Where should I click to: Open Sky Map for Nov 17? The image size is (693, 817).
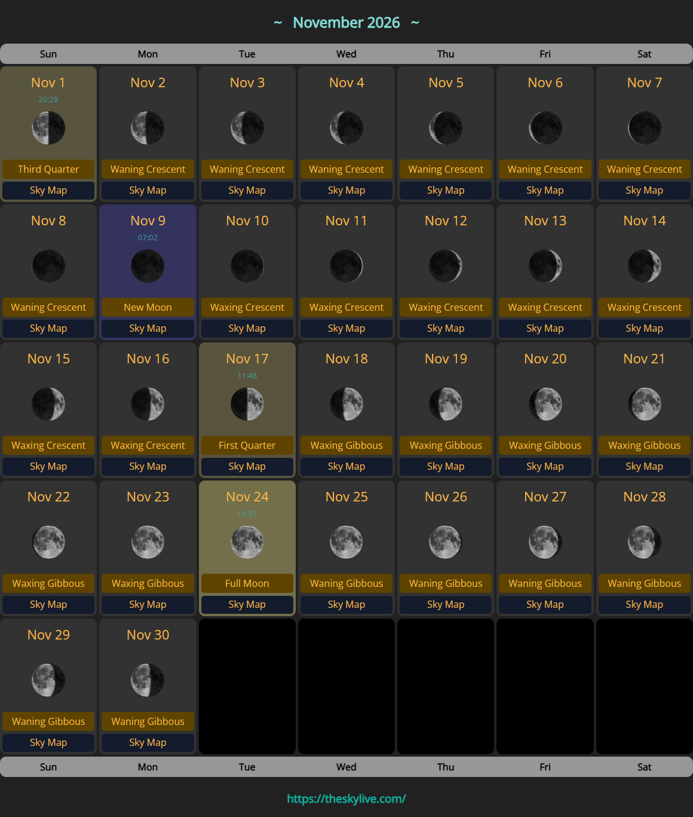247,466
